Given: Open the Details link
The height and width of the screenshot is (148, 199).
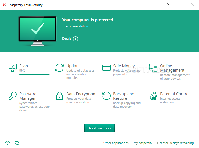Looking at the screenshot, I should pos(67,39).
